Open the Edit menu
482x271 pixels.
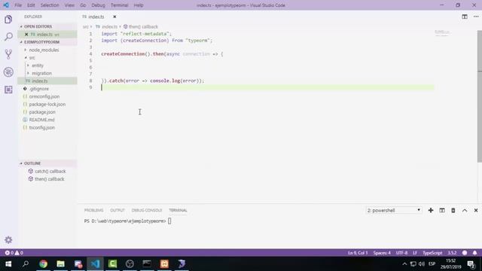point(31,5)
